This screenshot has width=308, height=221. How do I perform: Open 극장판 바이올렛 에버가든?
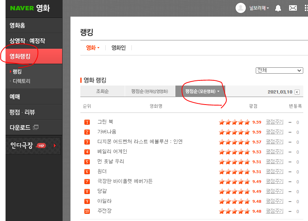pos(125,181)
